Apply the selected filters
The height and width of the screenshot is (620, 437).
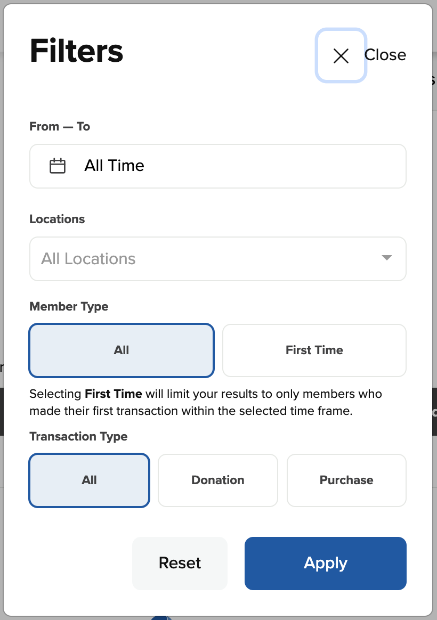(x=325, y=563)
